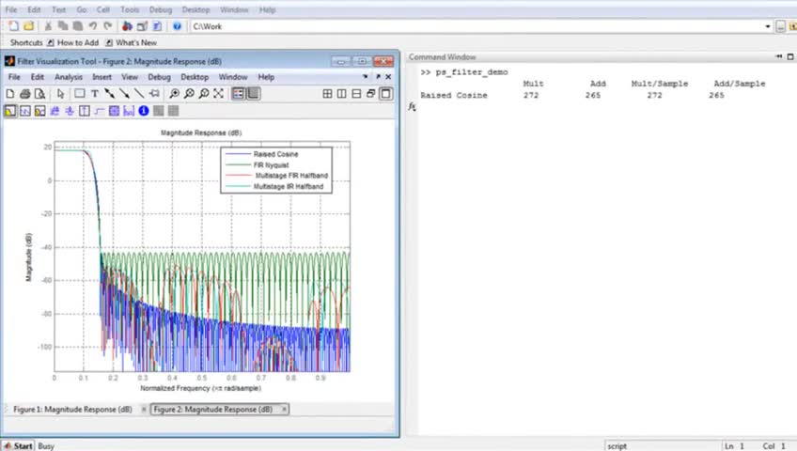
Task: Split figures top and bottom
Action: (357, 93)
